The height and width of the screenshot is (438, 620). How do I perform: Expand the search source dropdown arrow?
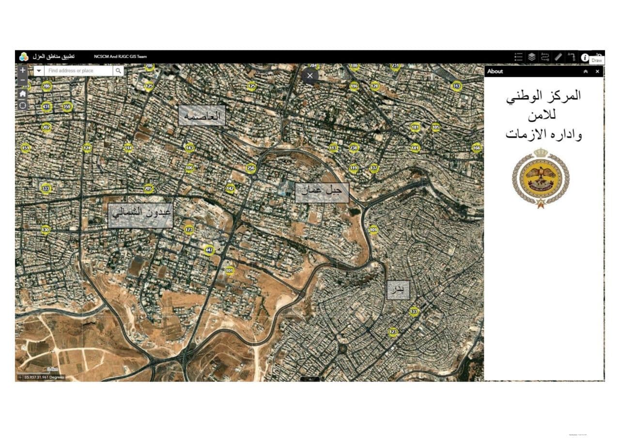point(39,71)
